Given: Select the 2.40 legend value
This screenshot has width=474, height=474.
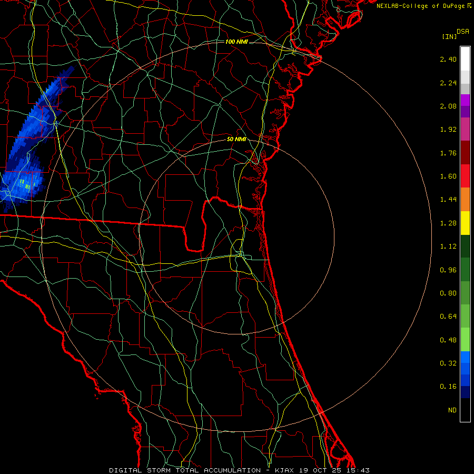Looking at the screenshot, I should tap(448, 59).
